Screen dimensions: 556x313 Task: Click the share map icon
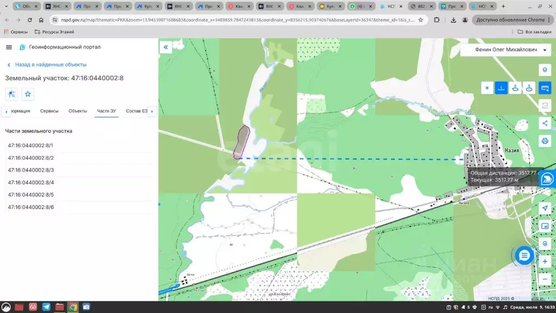click(x=545, y=123)
